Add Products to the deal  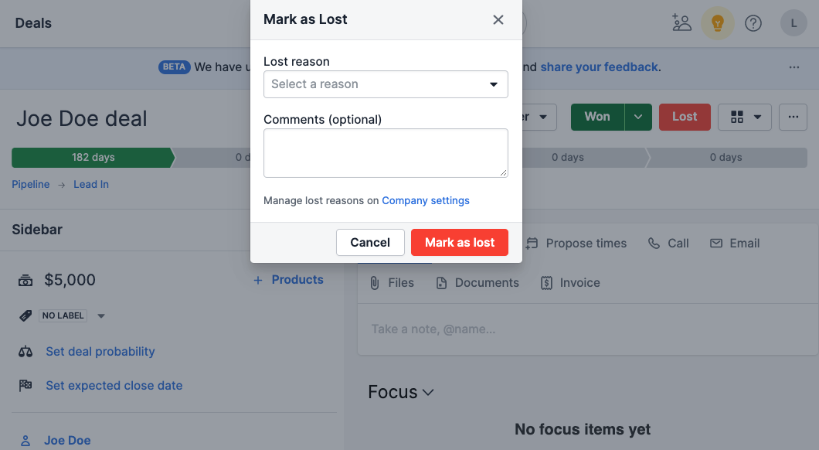(289, 280)
